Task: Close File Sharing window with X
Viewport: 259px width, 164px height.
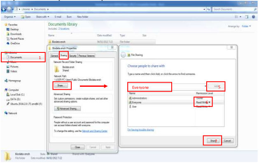Action: point(231,48)
